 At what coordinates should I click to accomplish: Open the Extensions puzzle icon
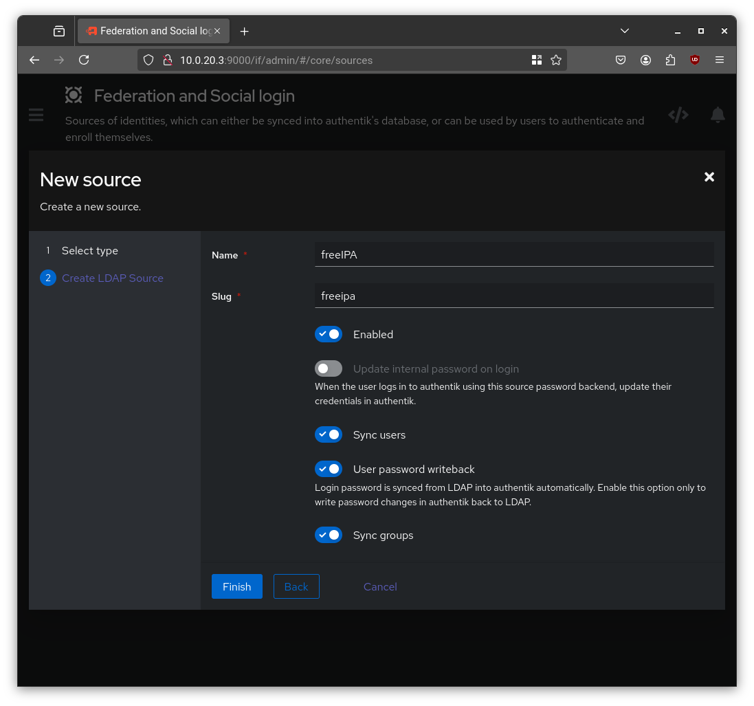point(670,60)
